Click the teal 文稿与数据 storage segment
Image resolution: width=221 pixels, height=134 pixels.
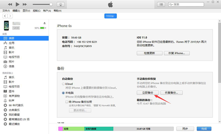99,128
